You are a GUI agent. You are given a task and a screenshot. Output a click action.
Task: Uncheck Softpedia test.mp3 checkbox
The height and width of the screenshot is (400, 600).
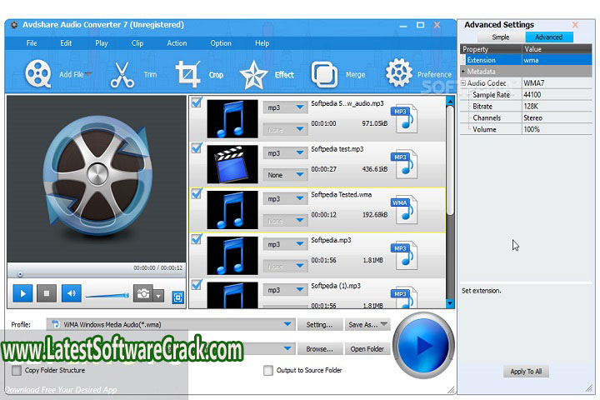click(x=197, y=147)
